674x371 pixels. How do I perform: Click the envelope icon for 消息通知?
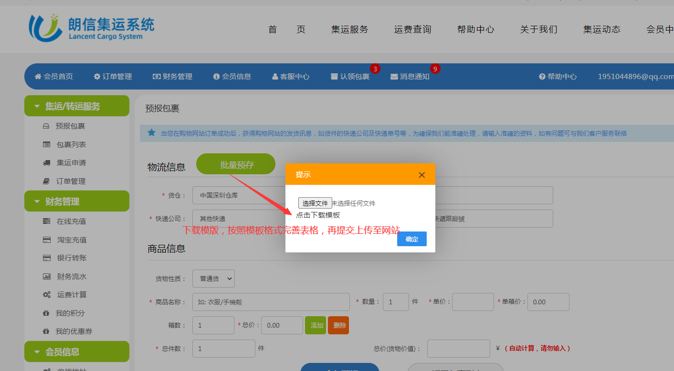394,77
